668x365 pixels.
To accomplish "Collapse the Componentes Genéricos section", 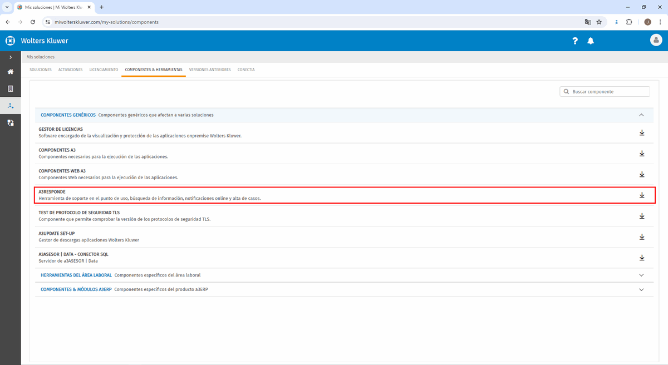I will click(x=641, y=115).
